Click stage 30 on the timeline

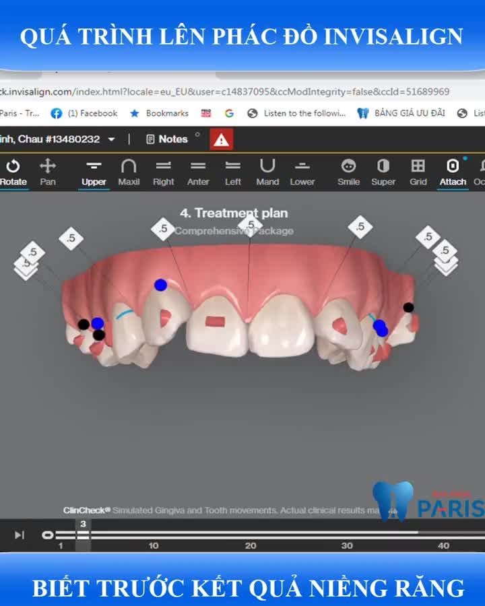click(x=347, y=545)
